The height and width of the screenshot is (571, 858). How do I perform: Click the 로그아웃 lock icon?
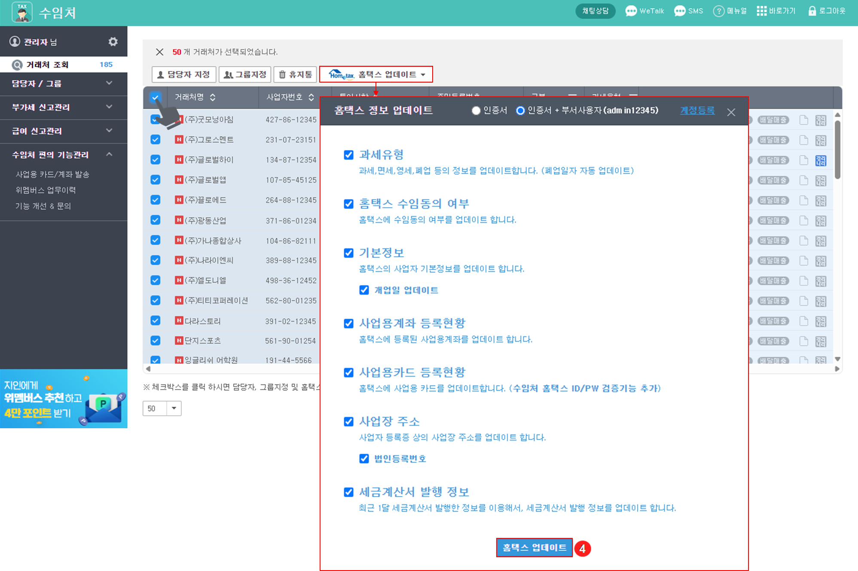[812, 11]
